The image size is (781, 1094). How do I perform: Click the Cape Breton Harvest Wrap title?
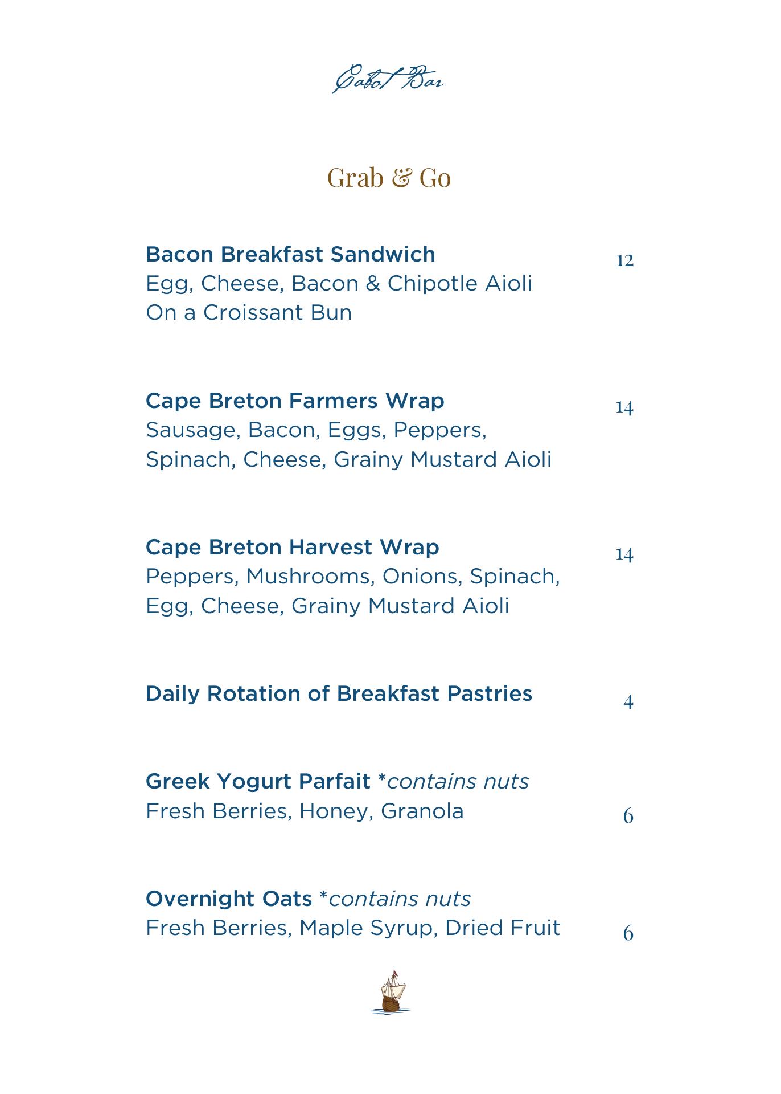pos(292,547)
